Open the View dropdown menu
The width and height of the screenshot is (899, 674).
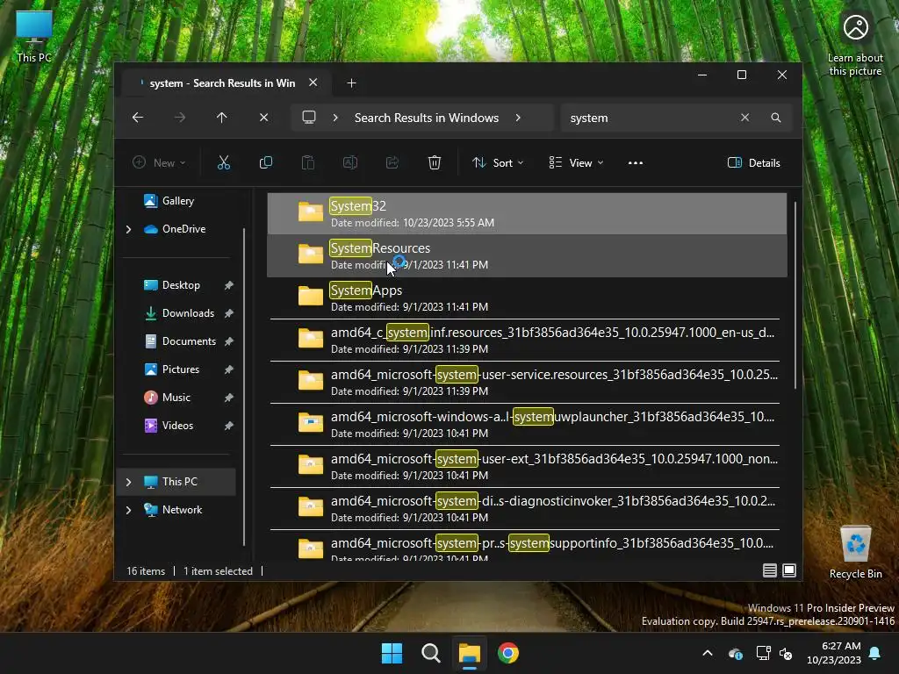pos(576,162)
